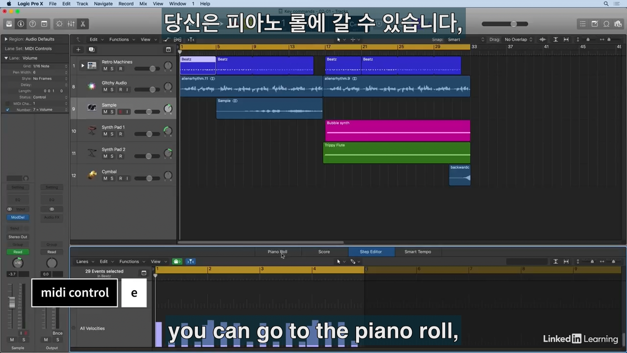Image resolution: width=627 pixels, height=353 pixels.
Task: Click horizontal auto zoom button in tracks header
Action: pos(566,39)
